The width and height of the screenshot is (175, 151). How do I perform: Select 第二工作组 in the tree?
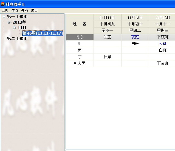[x=17, y=39]
